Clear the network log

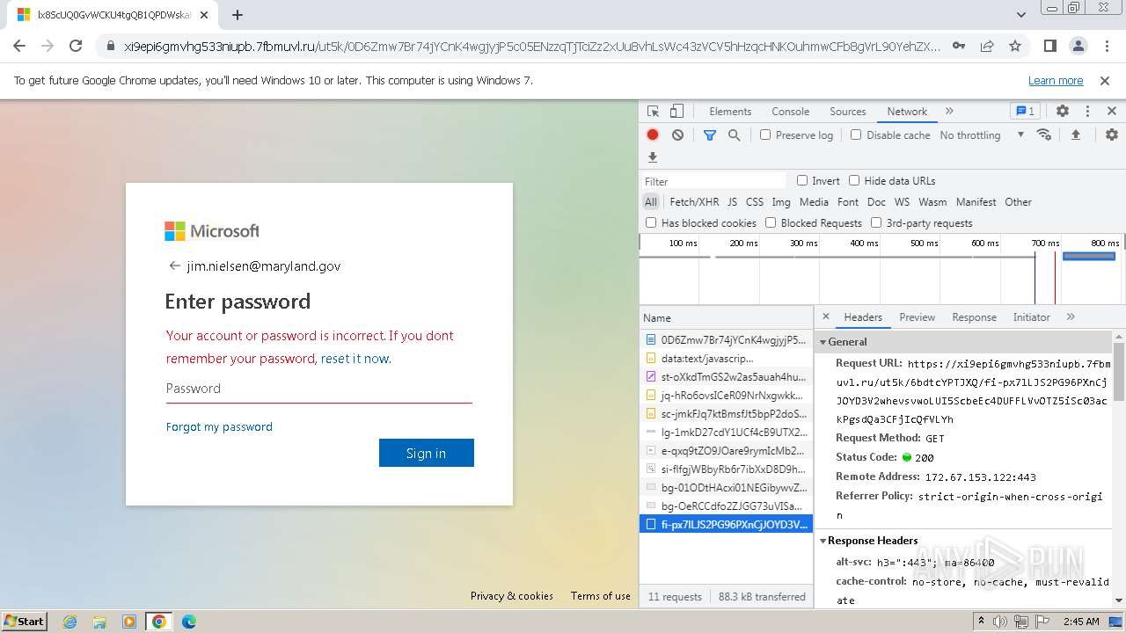pos(677,135)
